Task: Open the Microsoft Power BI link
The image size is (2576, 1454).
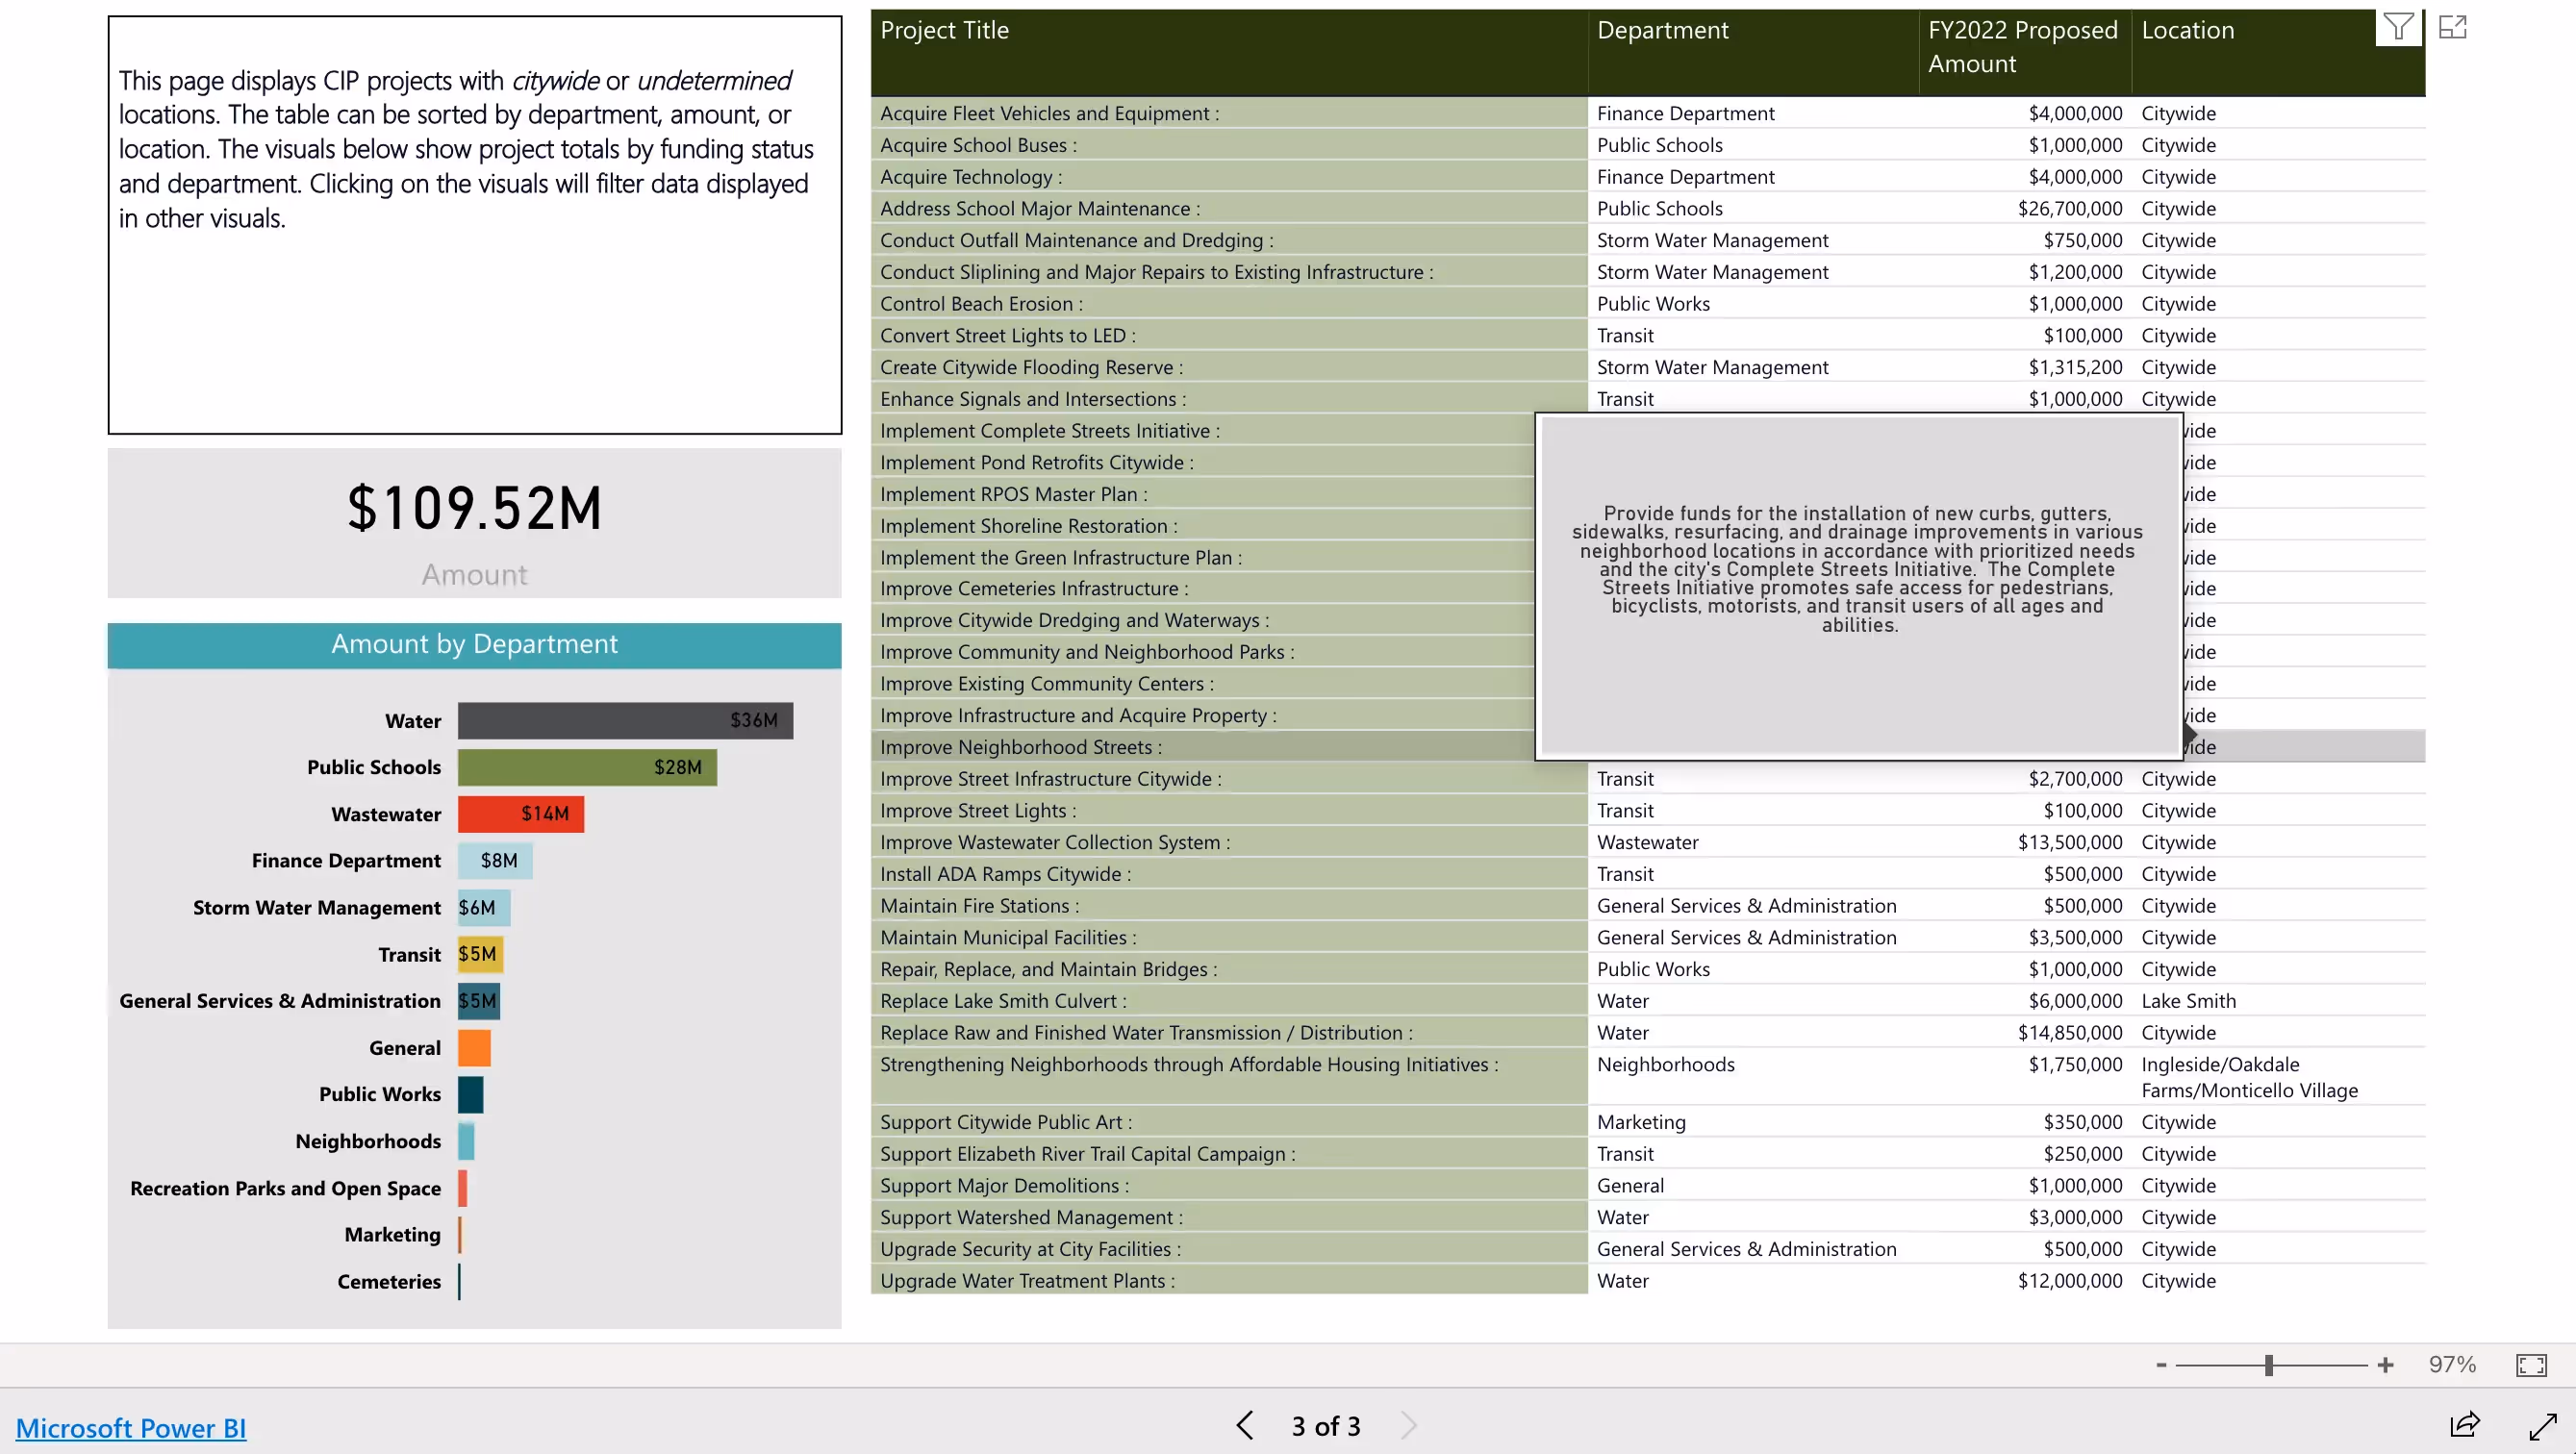Action: (131, 1428)
